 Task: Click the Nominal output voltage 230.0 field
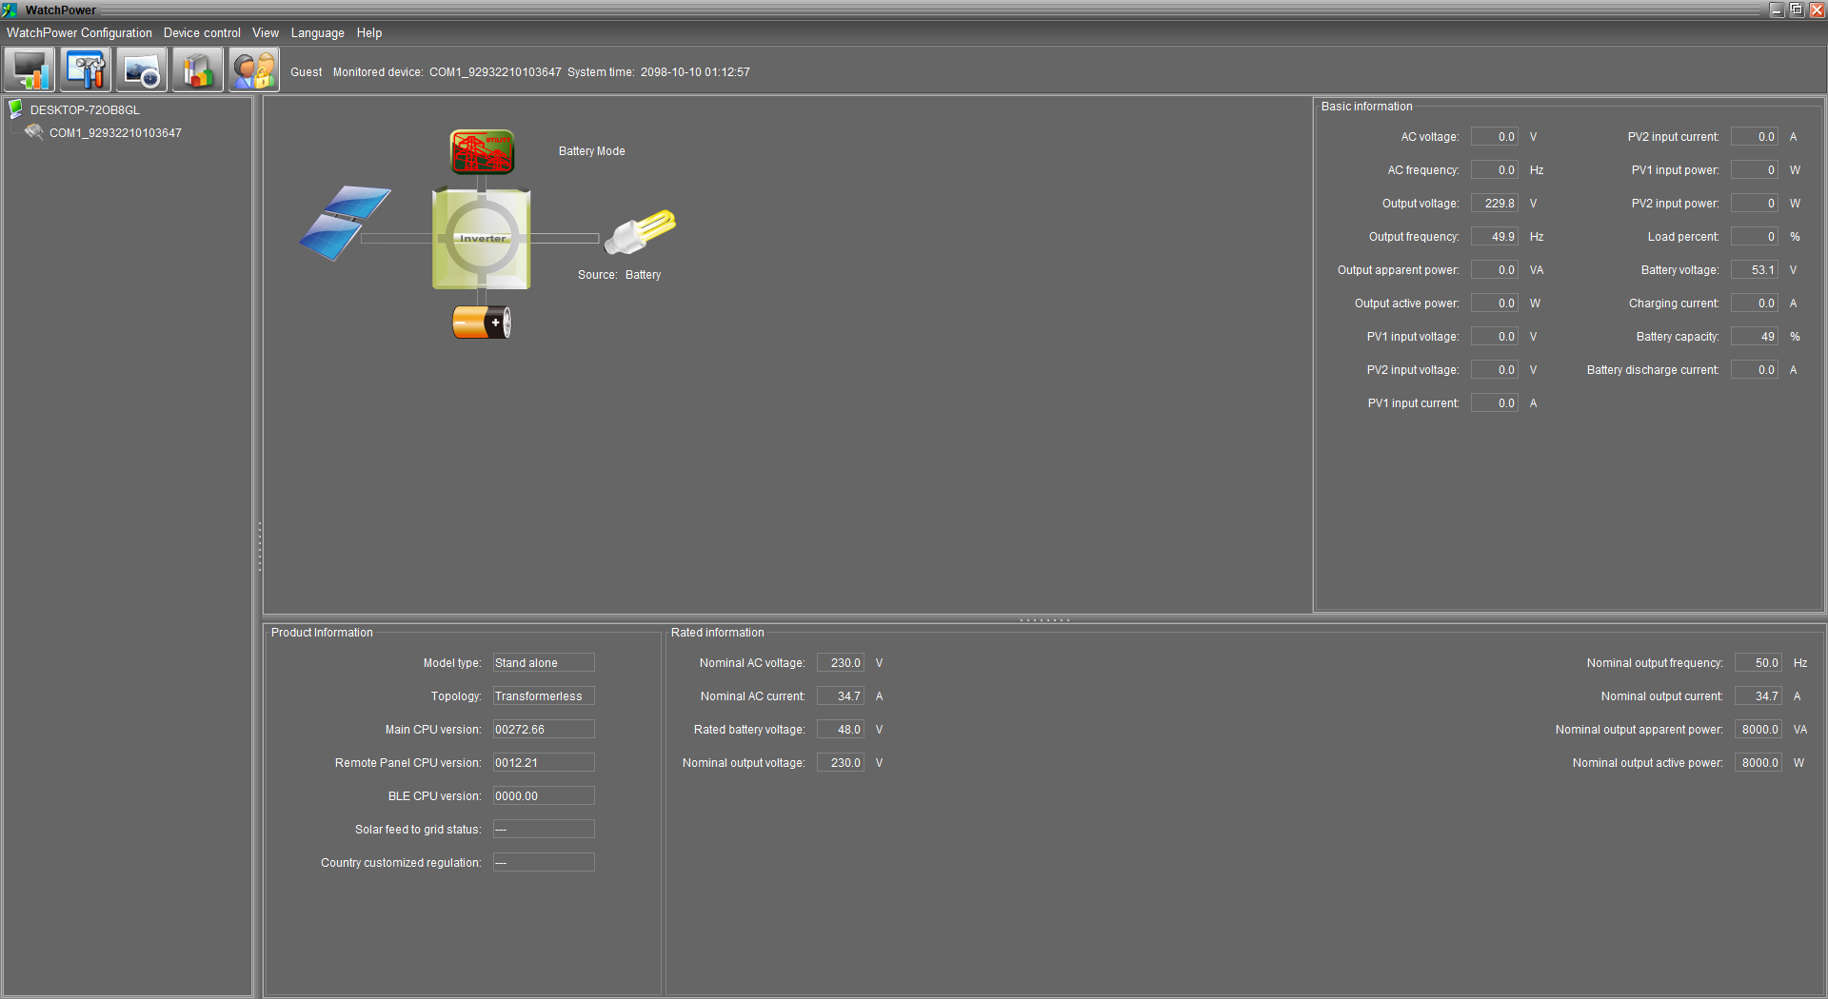pos(841,763)
